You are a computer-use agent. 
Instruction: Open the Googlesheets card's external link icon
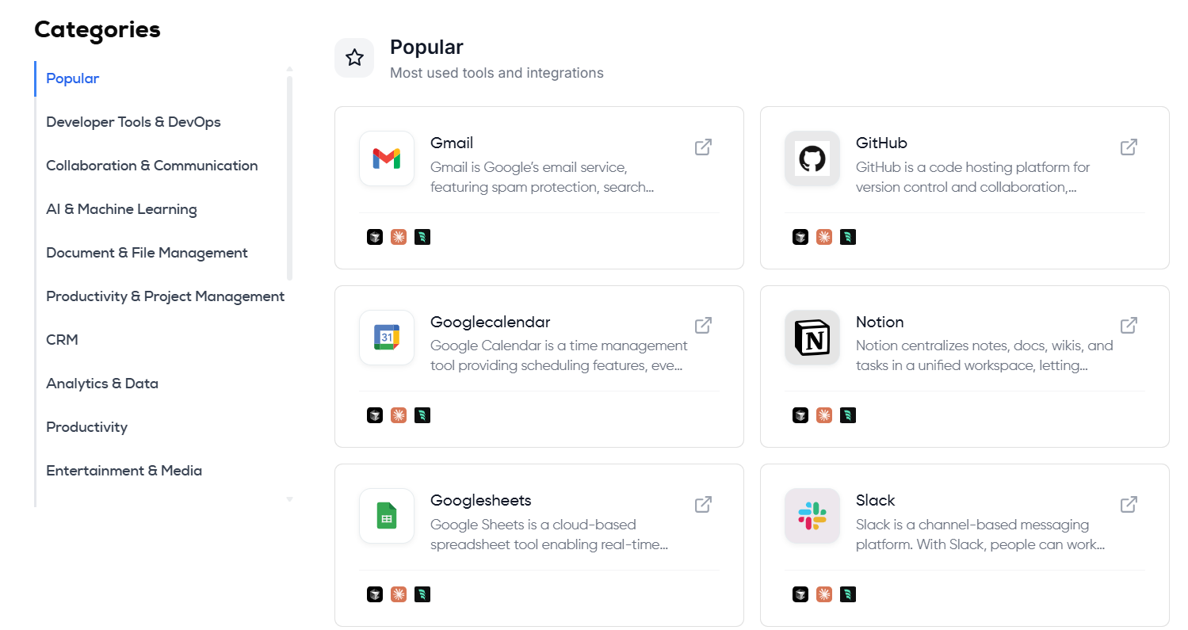(x=703, y=505)
